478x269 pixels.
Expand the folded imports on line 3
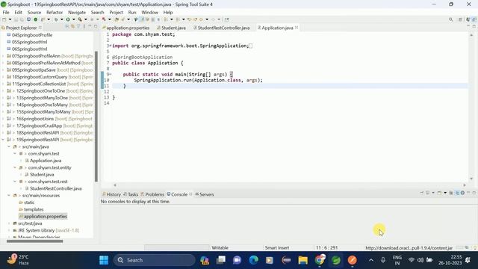[x=110, y=46]
